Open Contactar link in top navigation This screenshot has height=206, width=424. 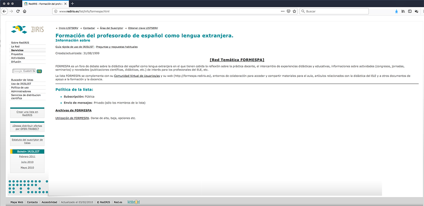coord(89,28)
